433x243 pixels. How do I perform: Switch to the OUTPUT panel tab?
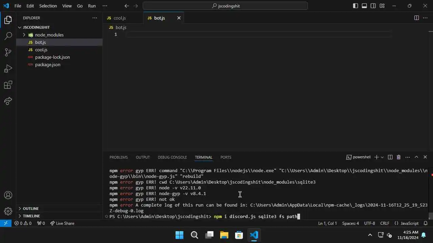(x=143, y=157)
